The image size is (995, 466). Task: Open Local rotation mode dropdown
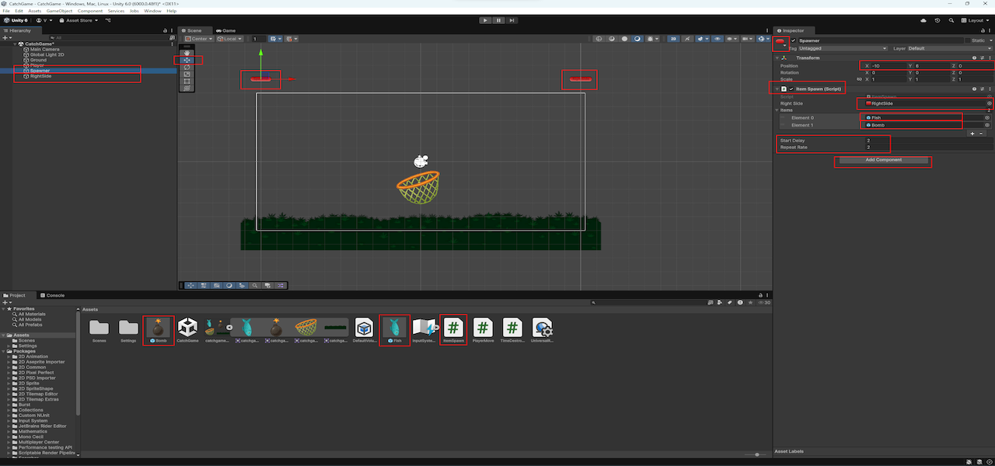tap(230, 39)
